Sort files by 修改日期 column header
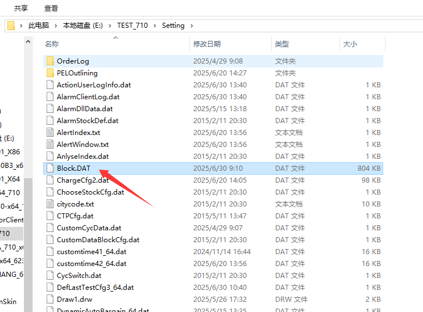The width and height of the screenshot is (423, 312). point(207,44)
